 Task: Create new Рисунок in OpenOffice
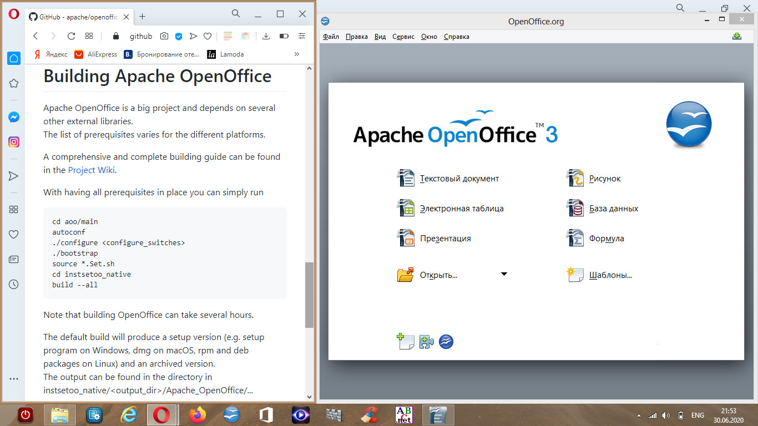click(x=593, y=179)
